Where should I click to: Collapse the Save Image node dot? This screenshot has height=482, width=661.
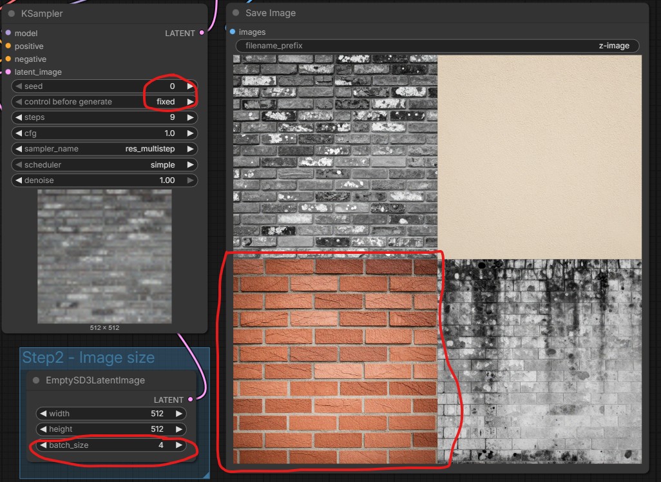(x=236, y=13)
